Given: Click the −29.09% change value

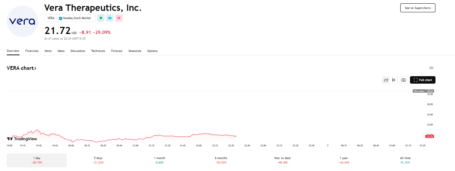Looking at the screenshot, I should (102, 32).
